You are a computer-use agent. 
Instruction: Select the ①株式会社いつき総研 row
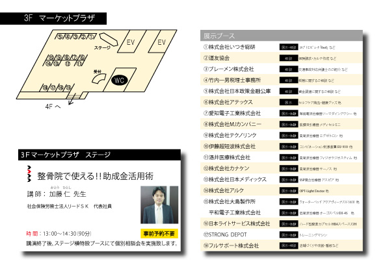click(282, 47)
